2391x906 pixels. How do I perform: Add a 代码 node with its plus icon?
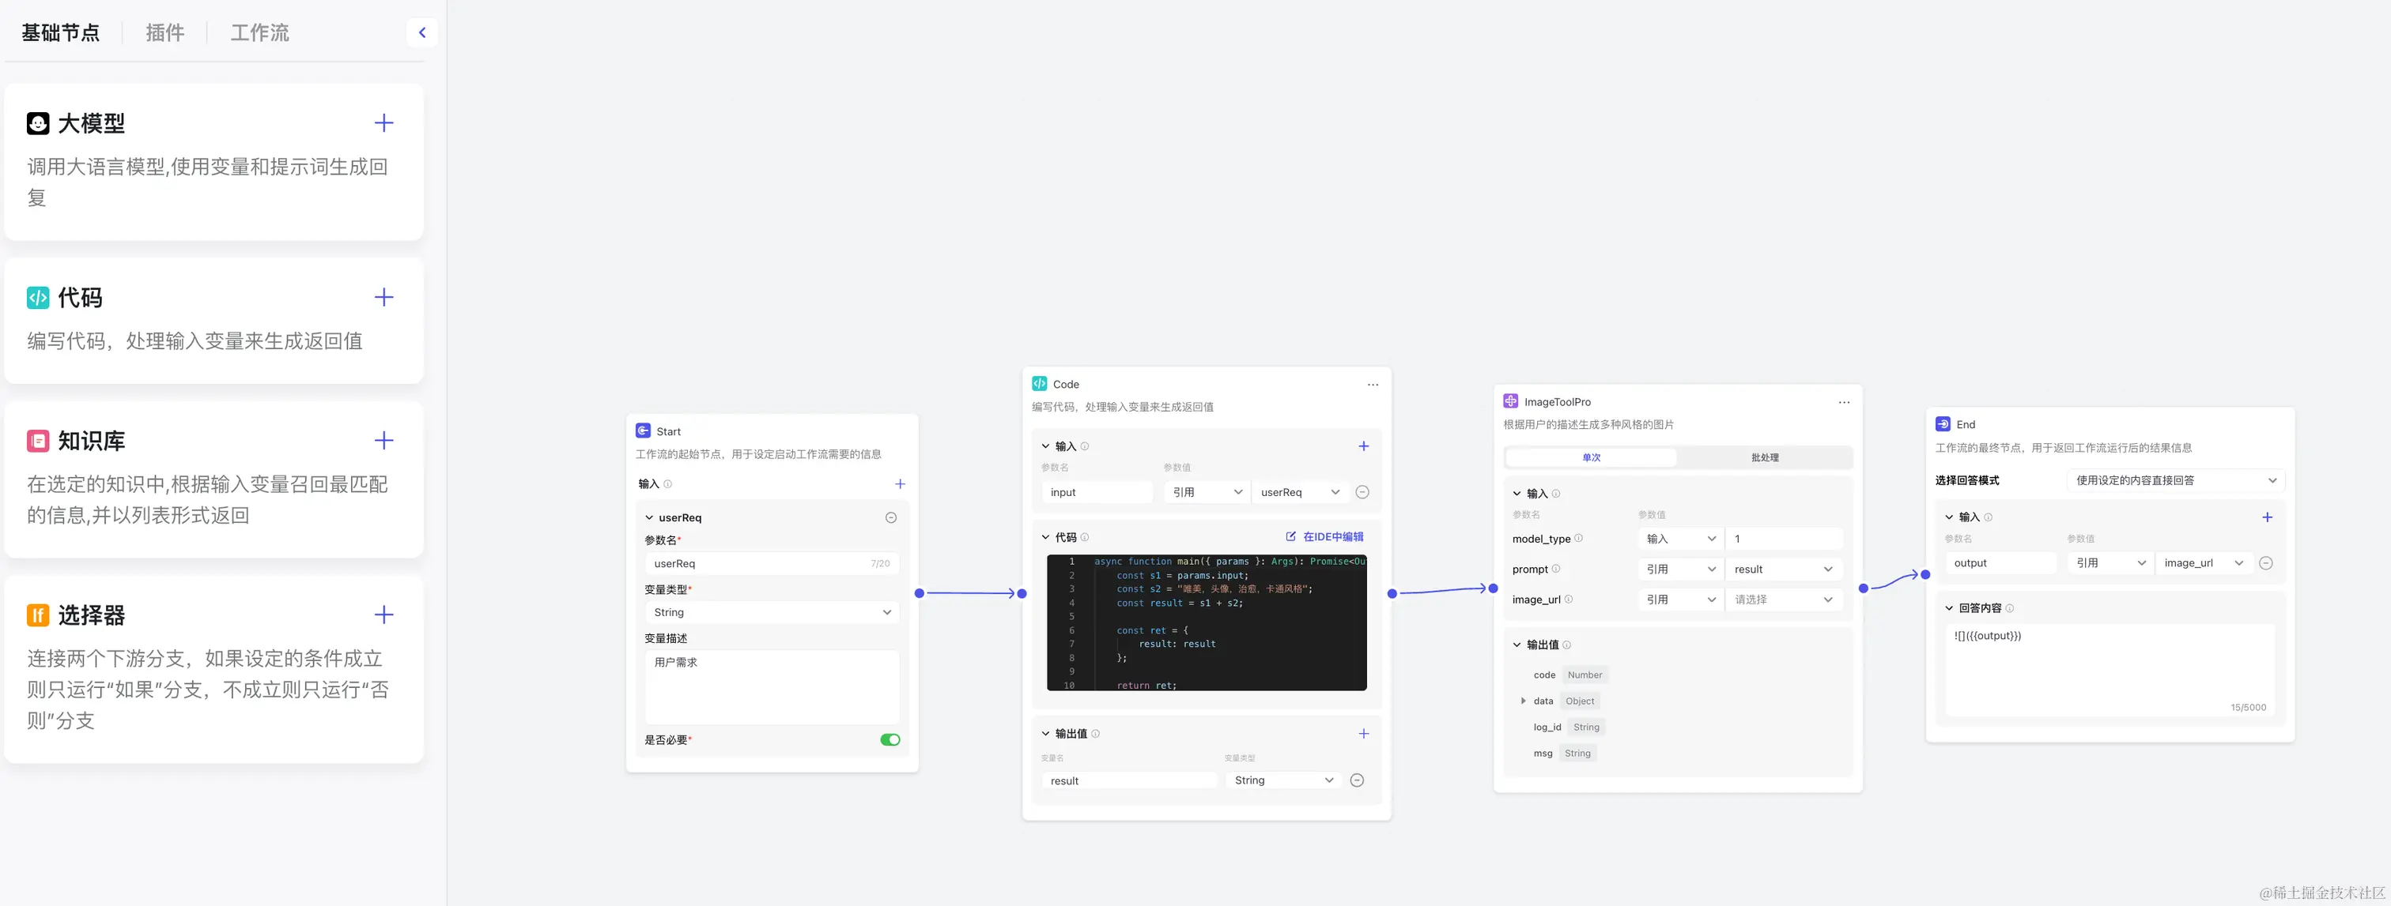(383, 298)
